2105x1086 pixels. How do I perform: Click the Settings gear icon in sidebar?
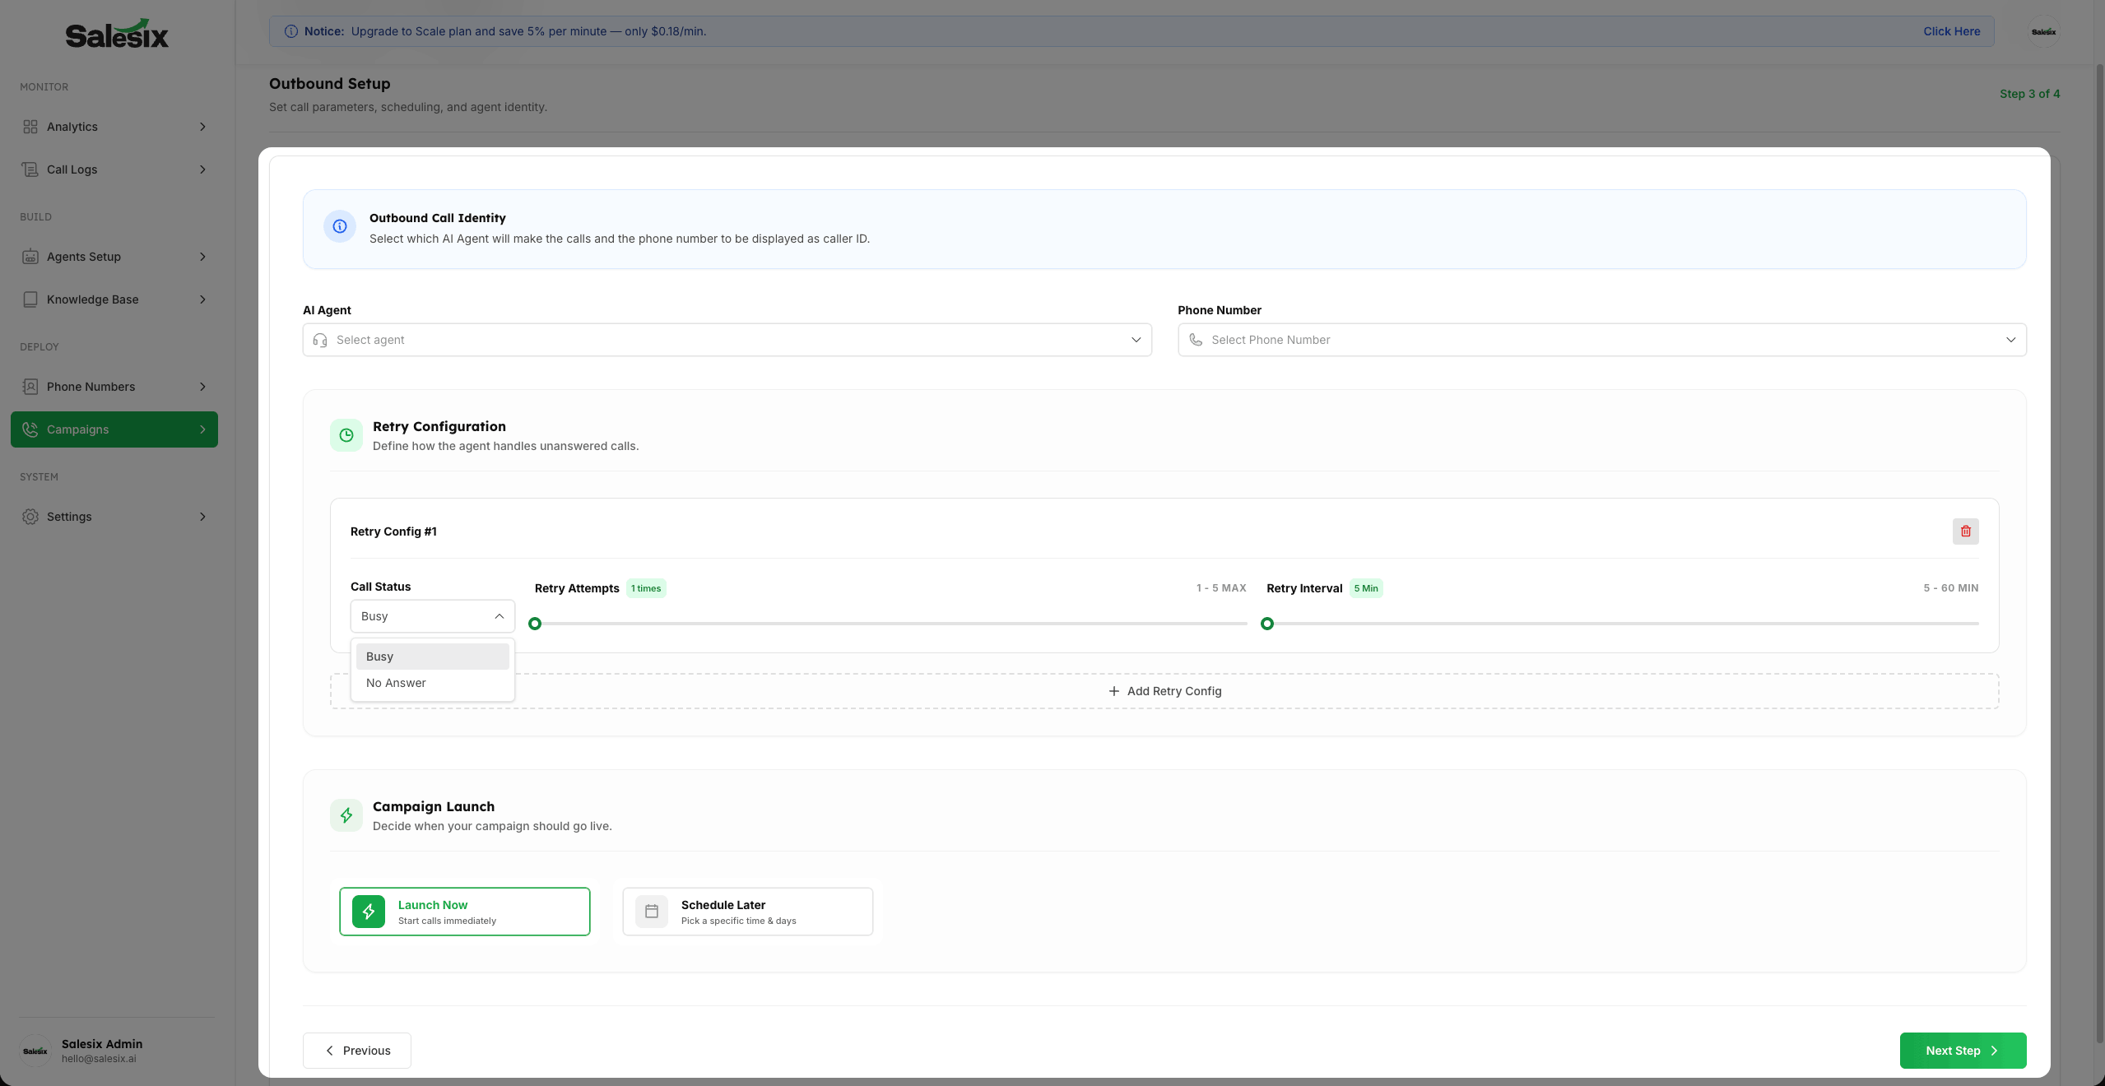(30, 517)
